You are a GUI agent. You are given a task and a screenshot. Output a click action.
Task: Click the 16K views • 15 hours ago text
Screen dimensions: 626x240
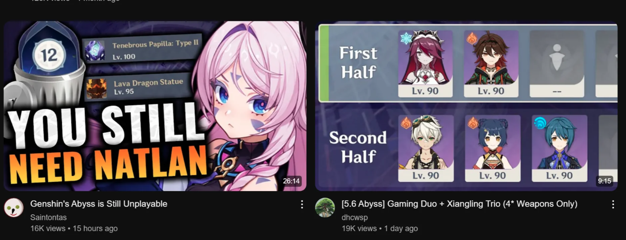pyautogui.click(x=74, y=229)
